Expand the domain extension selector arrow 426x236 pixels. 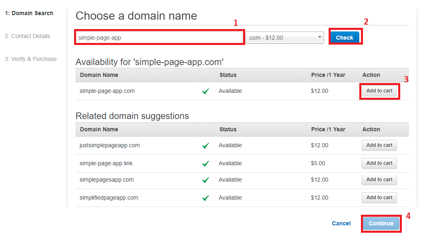point(320,37)
